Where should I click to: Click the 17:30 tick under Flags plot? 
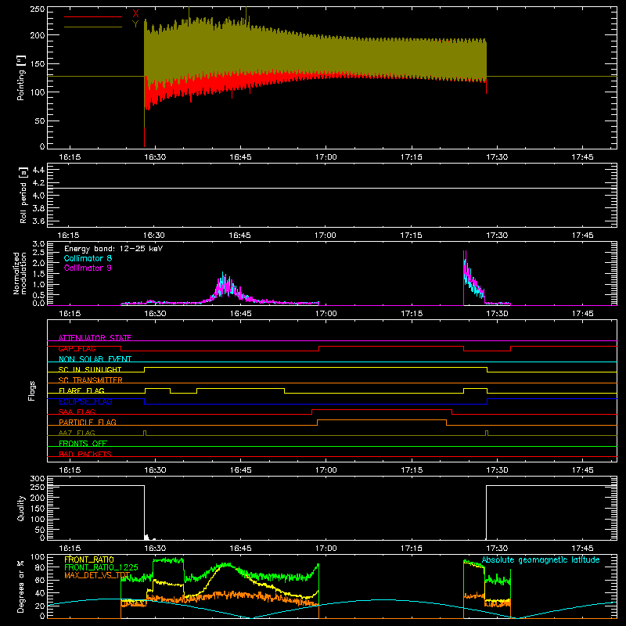coord(497,470)
